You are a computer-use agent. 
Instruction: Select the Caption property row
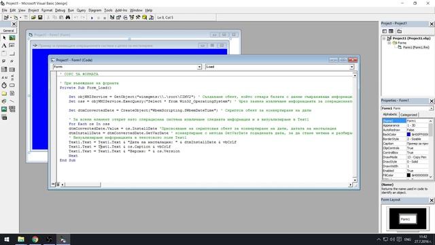406,144
